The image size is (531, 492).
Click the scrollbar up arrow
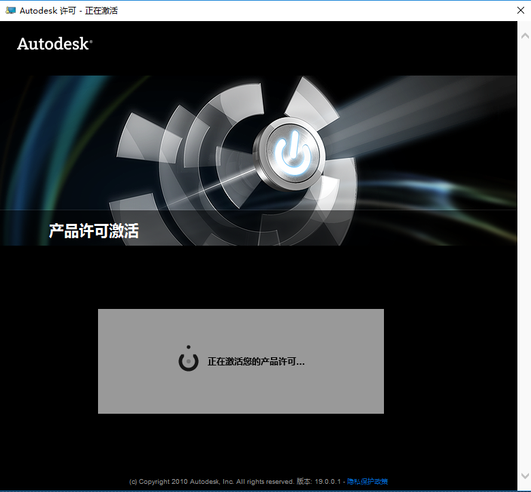[525, 36]
